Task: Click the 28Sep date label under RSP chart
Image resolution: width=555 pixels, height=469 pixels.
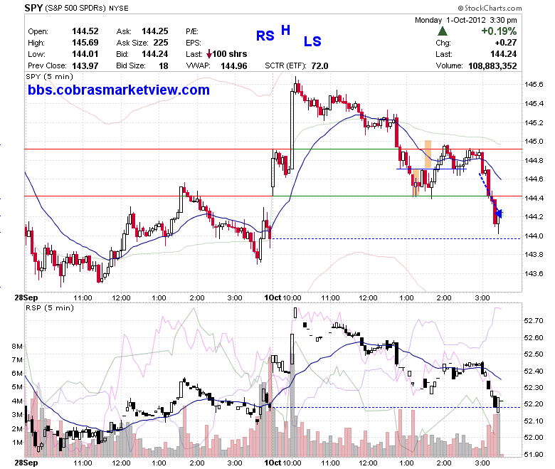Action: pos(26,463)
